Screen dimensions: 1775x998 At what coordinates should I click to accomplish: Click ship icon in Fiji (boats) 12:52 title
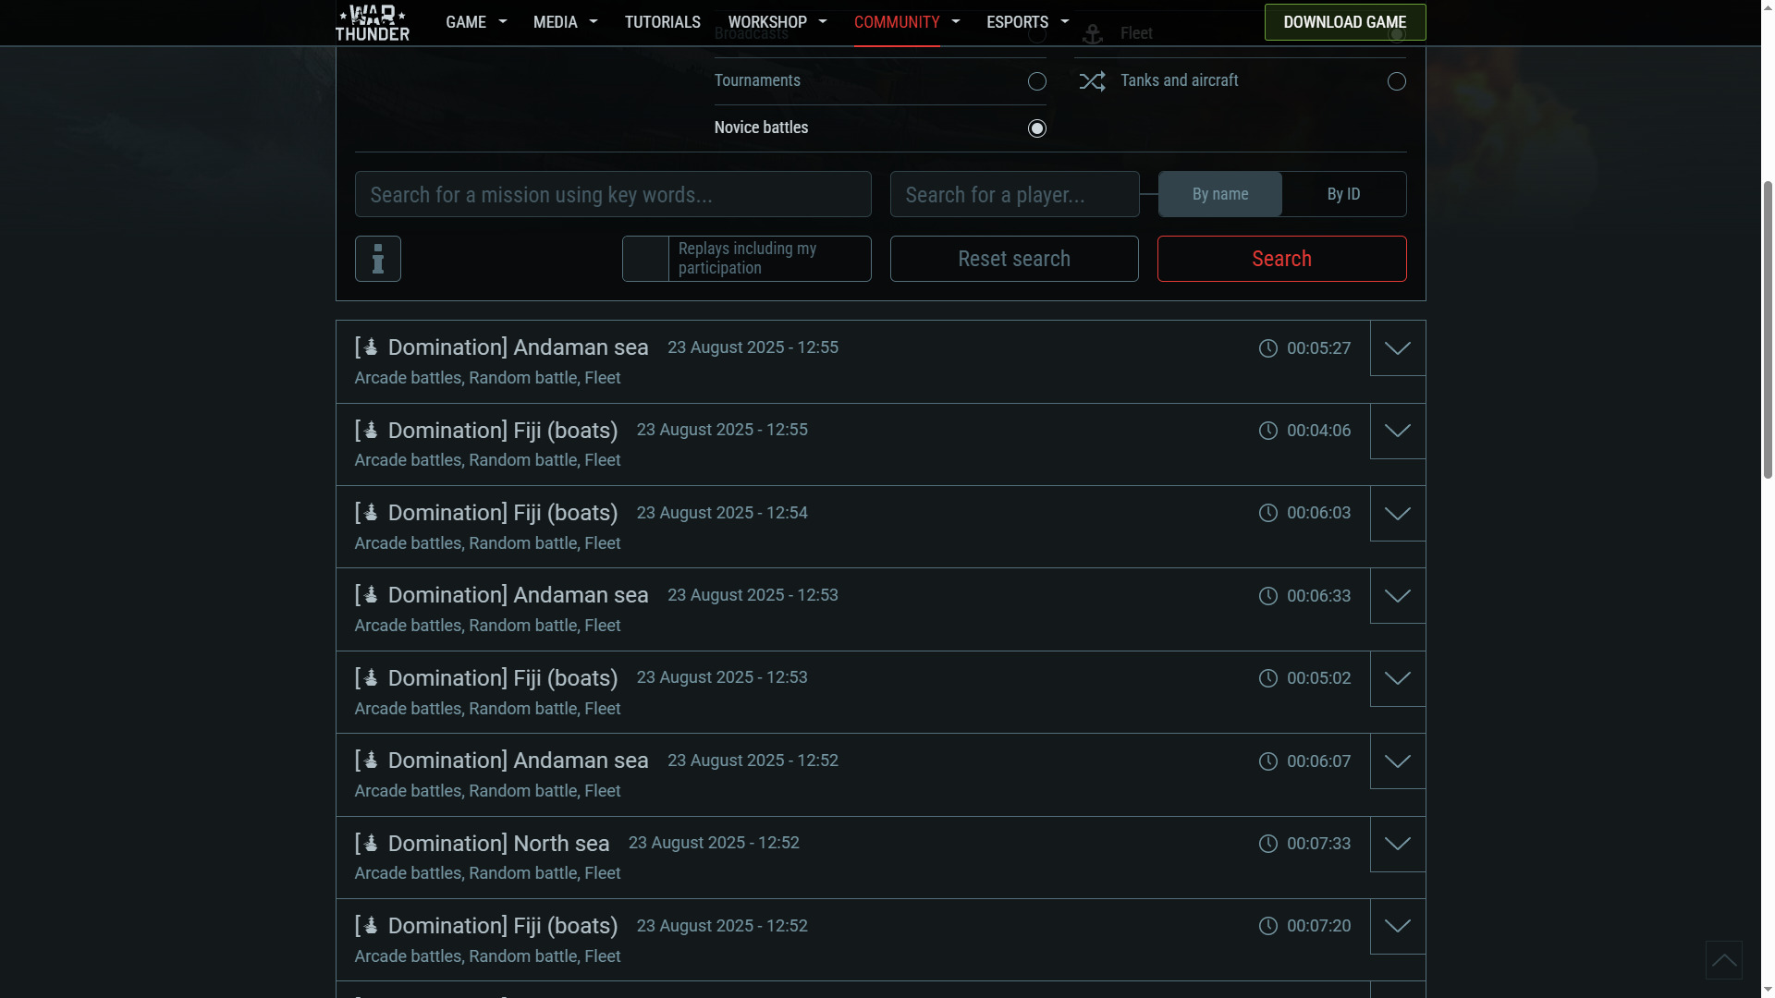point(370,925)
